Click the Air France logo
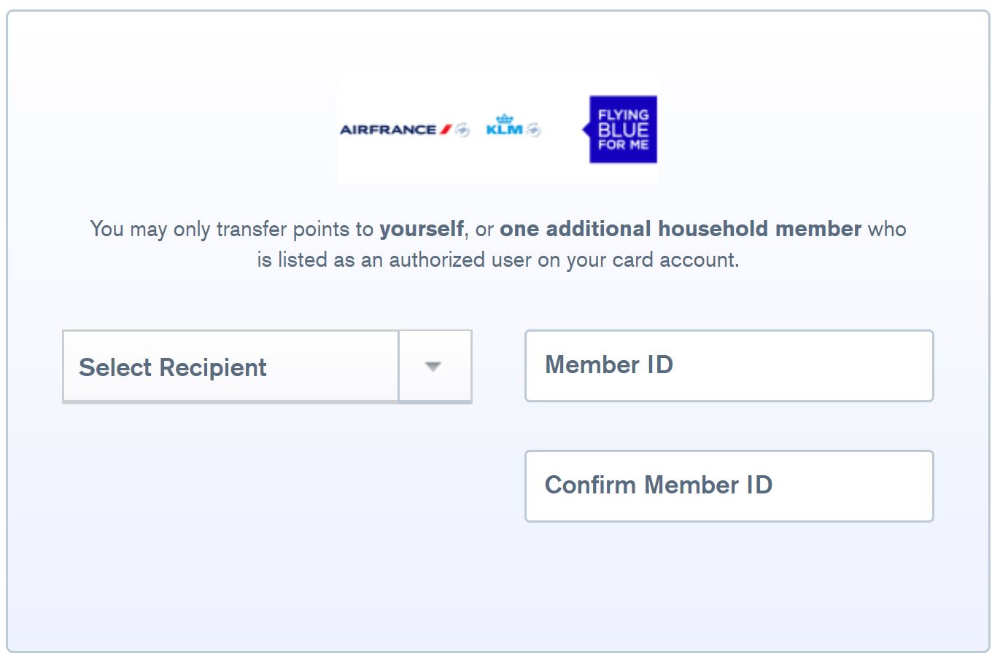The image size is (1000, 664). point(388,130)
